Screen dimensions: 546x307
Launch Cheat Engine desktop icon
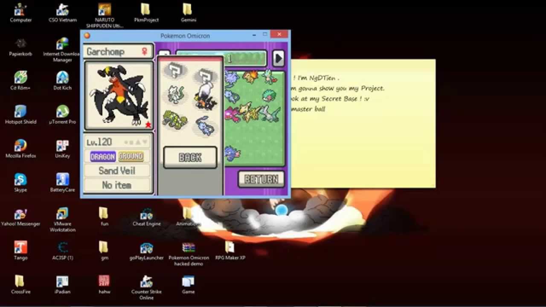click(146, 217)
